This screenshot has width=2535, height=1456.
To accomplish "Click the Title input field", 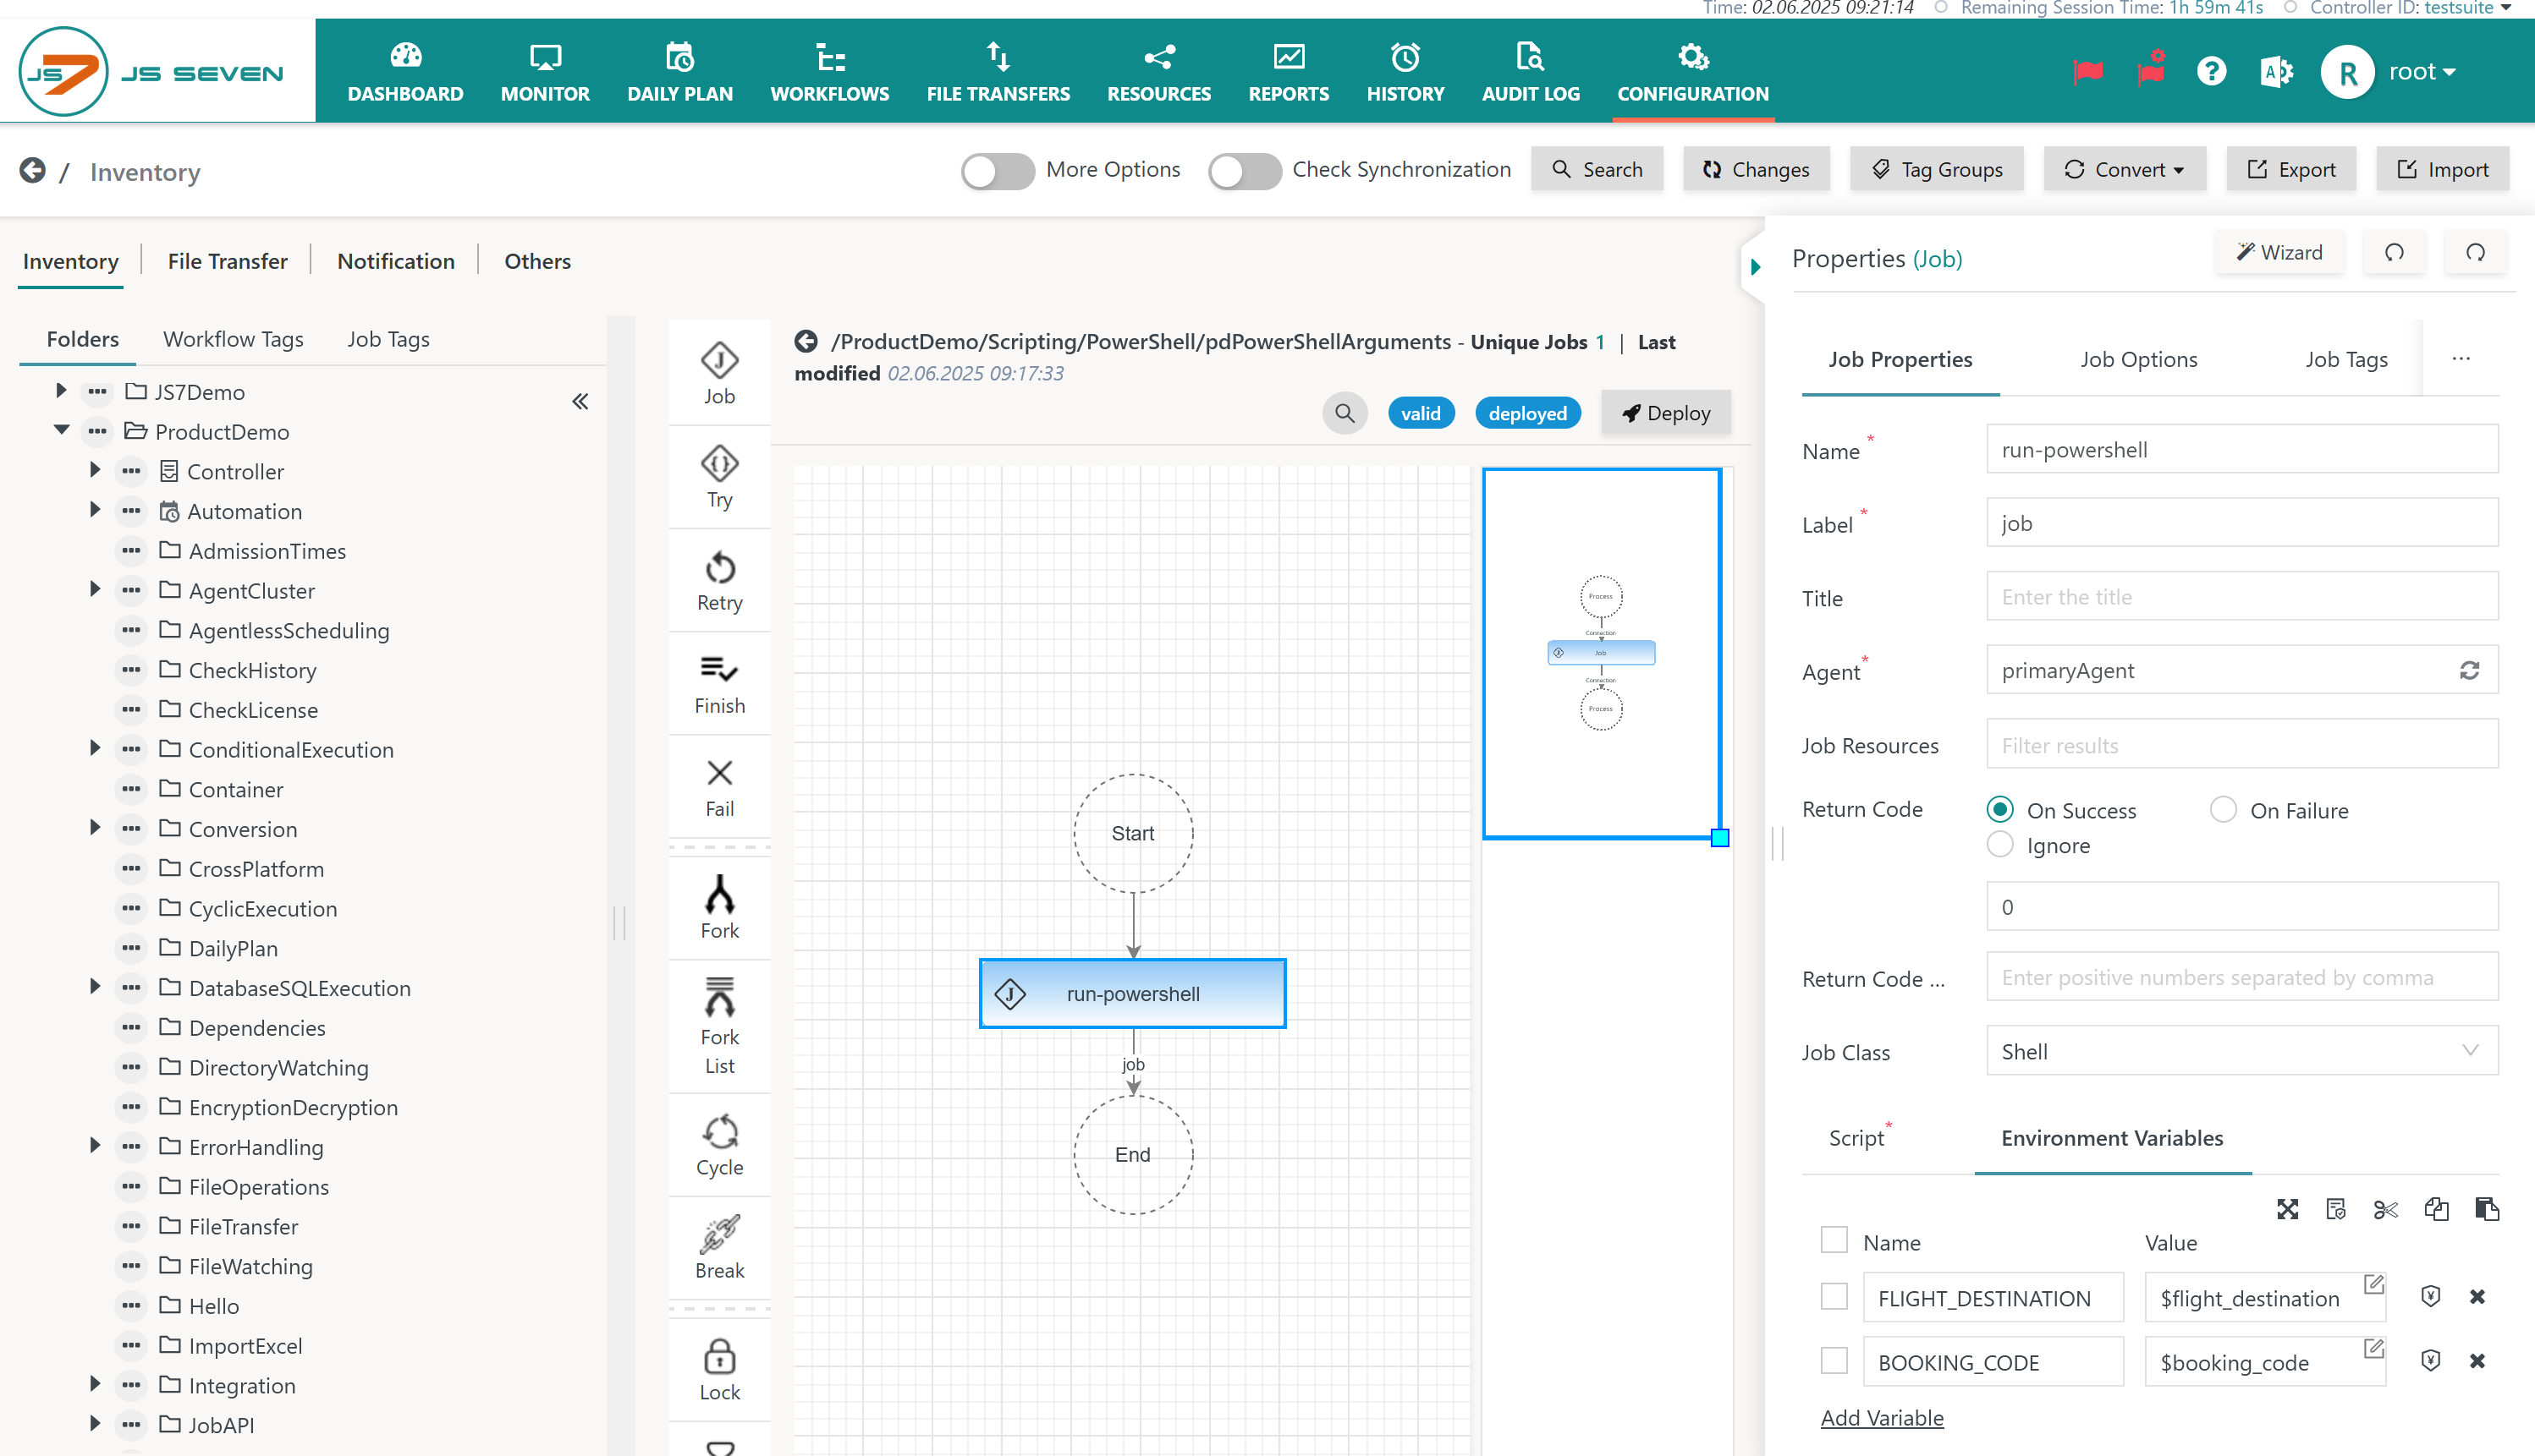I will tap(2242, 596).
